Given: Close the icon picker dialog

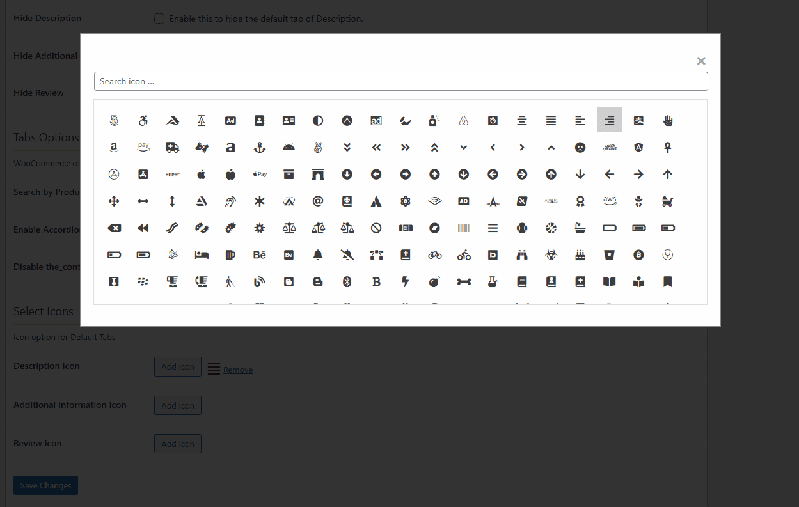Looking at the screenshot, I should [x=701, y=61].
